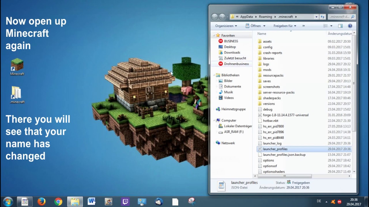The width and height of the screenshot is (369, 207).
Task: Launch Firefox from the taskbar
Action: click(41, 202)
